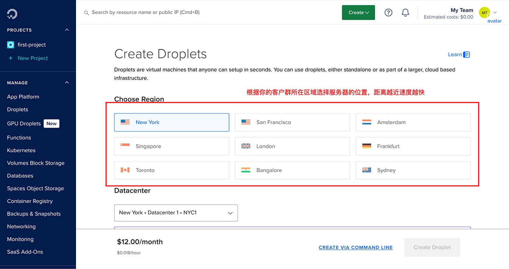Click the New Project link
Screen dimensions: 509x269
33,58
